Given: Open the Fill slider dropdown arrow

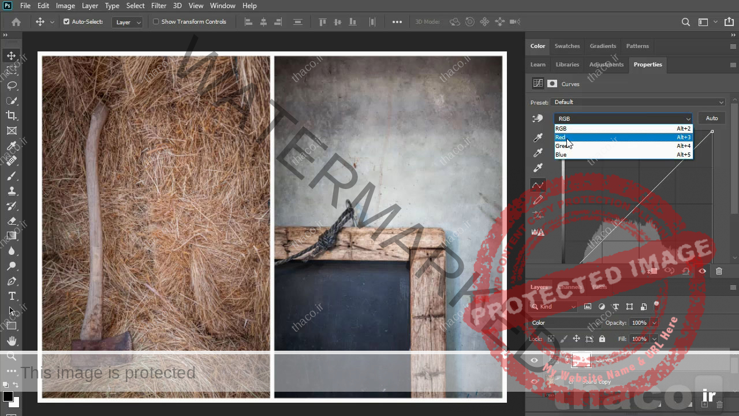Looking at the screenshot, I should 654,339.
